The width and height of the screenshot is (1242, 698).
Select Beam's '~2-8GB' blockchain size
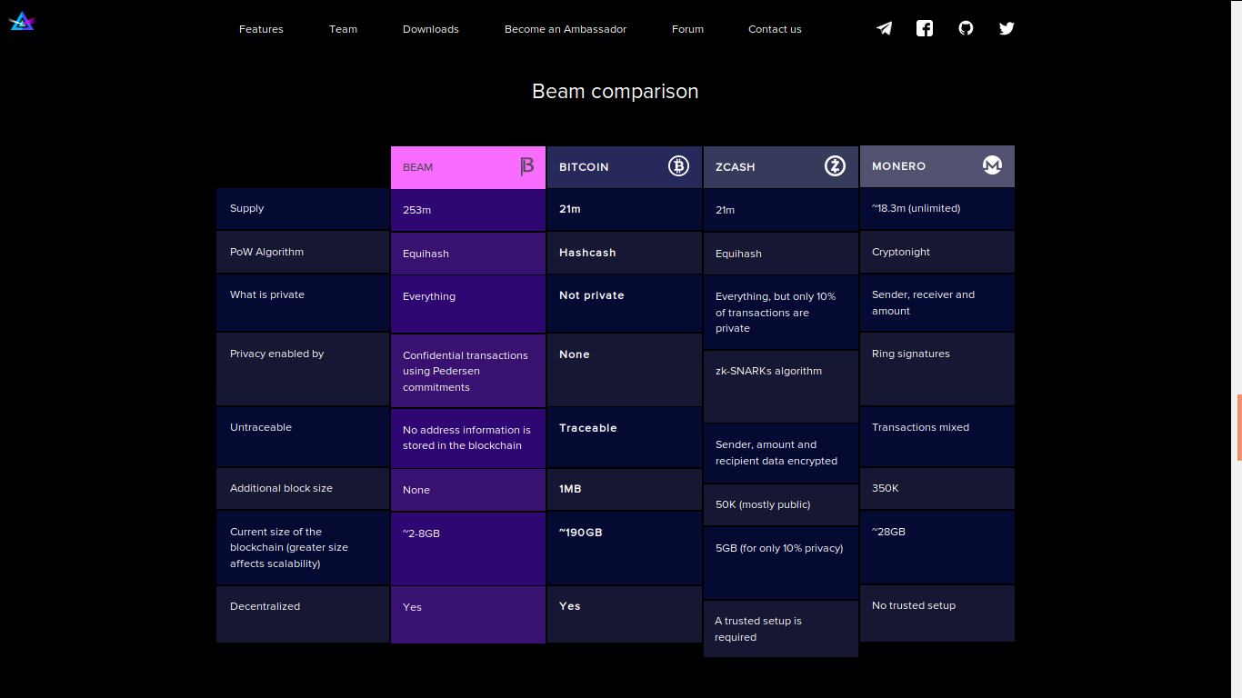pyautogui.click(x=468, y=549)
